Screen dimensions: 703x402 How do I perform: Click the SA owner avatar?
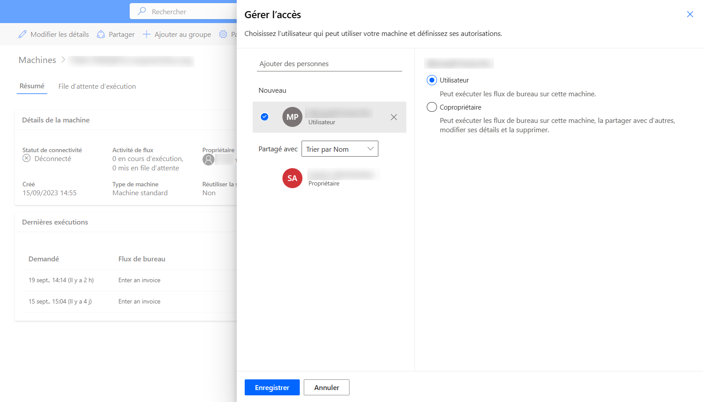[292, 178]
